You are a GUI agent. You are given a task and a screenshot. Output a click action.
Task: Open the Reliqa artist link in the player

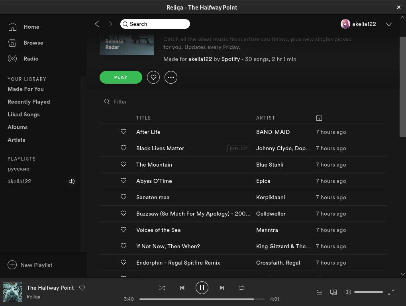(x=33, y=297)
